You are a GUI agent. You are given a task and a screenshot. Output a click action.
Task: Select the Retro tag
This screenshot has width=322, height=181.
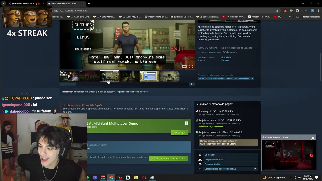pos(229,78)
